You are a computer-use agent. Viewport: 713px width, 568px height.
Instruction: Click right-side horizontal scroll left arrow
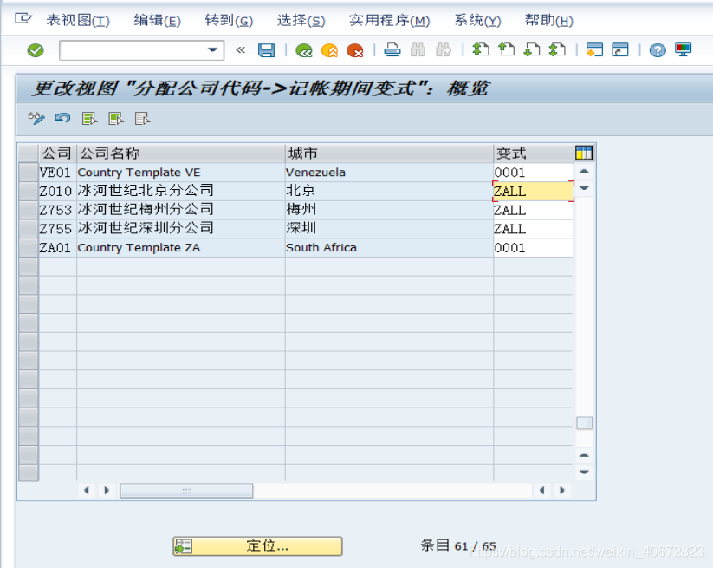(x=541, y=490)
